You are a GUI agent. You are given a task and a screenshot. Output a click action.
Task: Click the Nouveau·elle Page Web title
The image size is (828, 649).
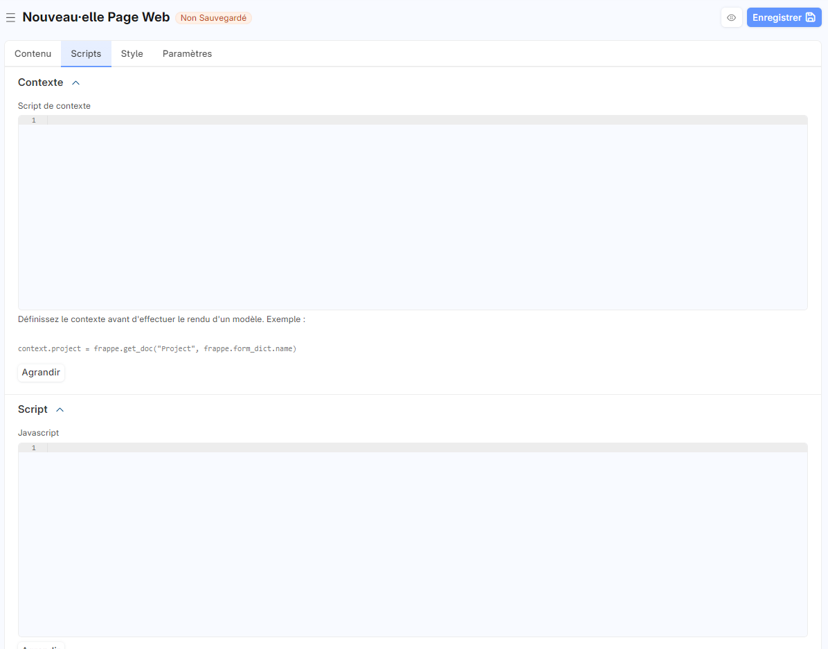coord(96,17)
